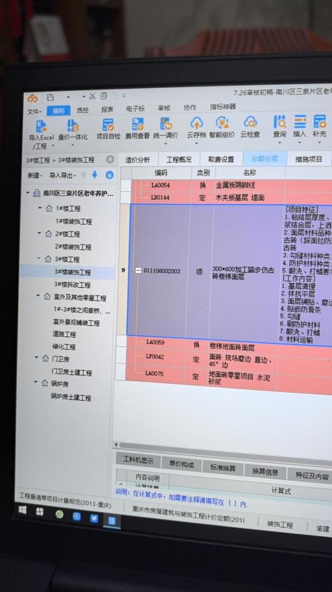
Task: Click the blue down-arrow move icon
Action: click(x=95, y=174)
